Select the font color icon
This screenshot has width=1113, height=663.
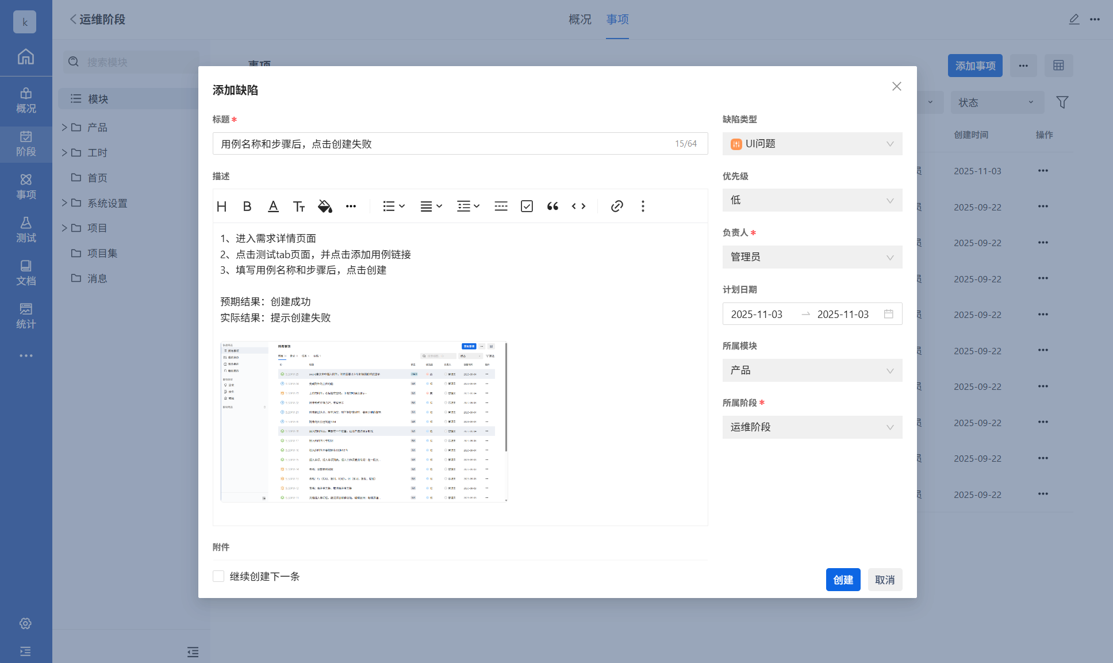[273, 206]
